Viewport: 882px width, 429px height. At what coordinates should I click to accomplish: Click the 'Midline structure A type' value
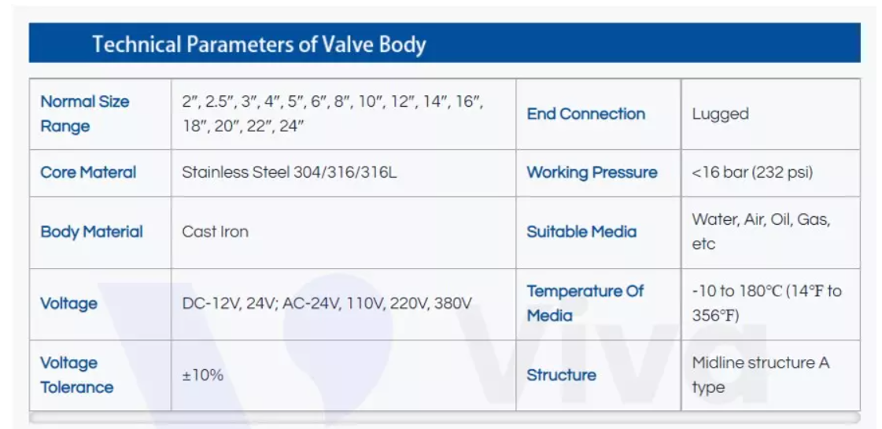(760, 375)
